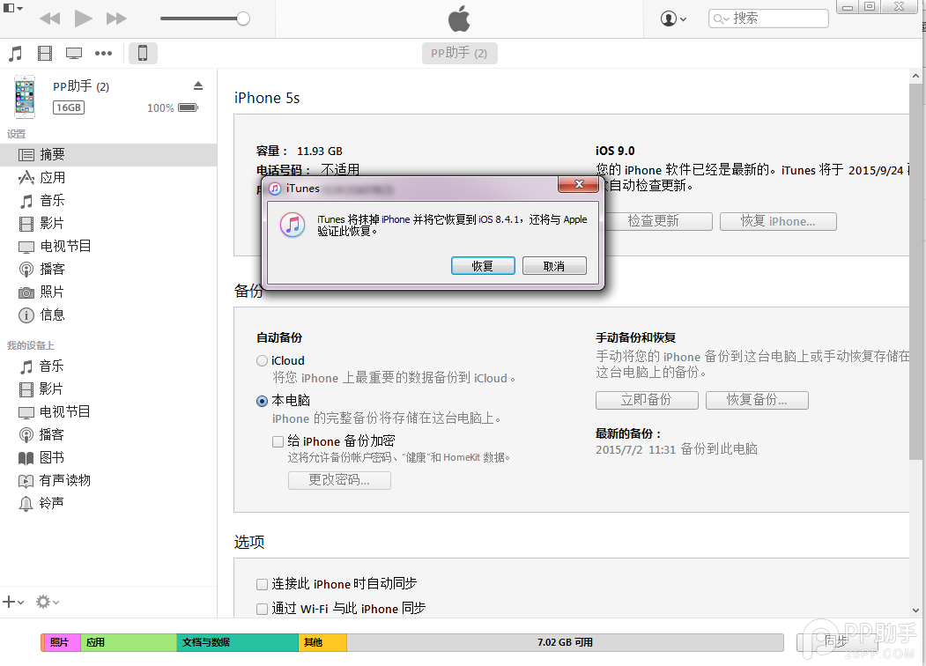
Task: Open the iTunes application menu top-left
Action: pyautogui.click(x=9, y=7)
